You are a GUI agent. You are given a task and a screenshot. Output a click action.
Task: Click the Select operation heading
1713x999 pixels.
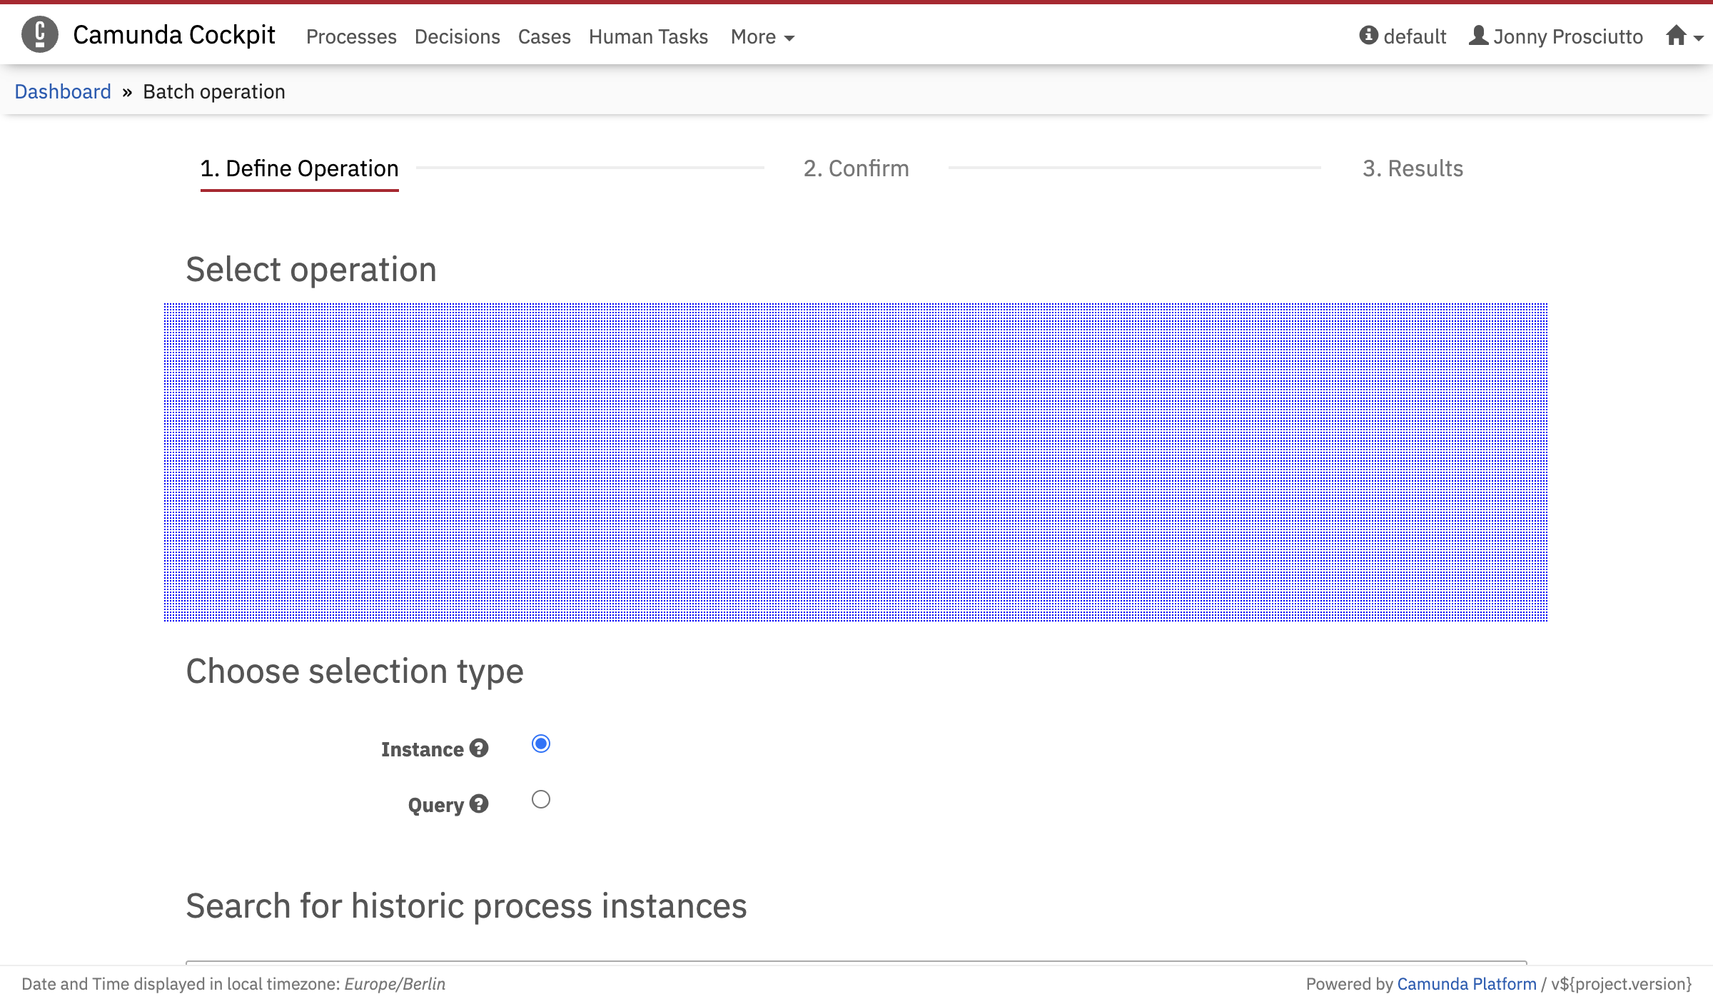[x=311, y=270]
